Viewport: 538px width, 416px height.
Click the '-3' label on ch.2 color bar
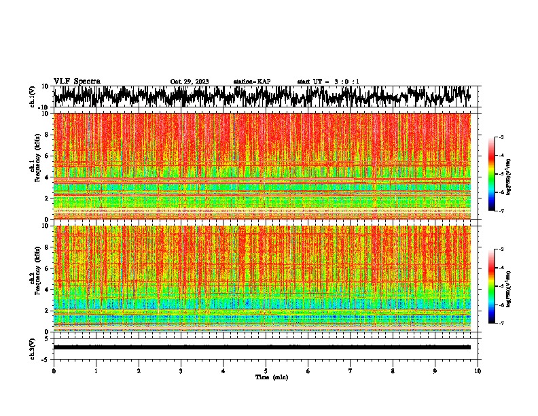501,249
